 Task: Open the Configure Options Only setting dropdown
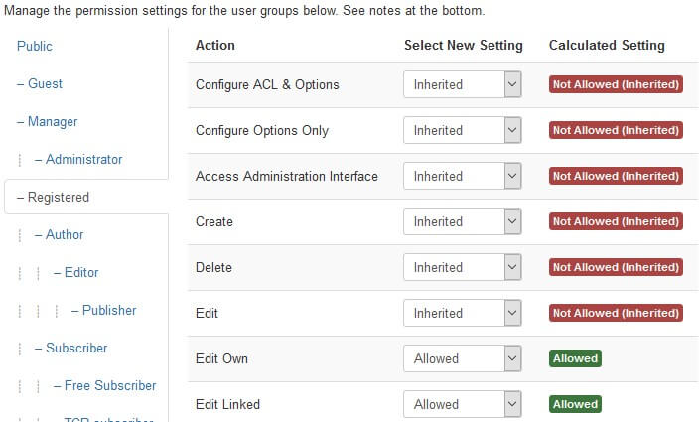462,130
